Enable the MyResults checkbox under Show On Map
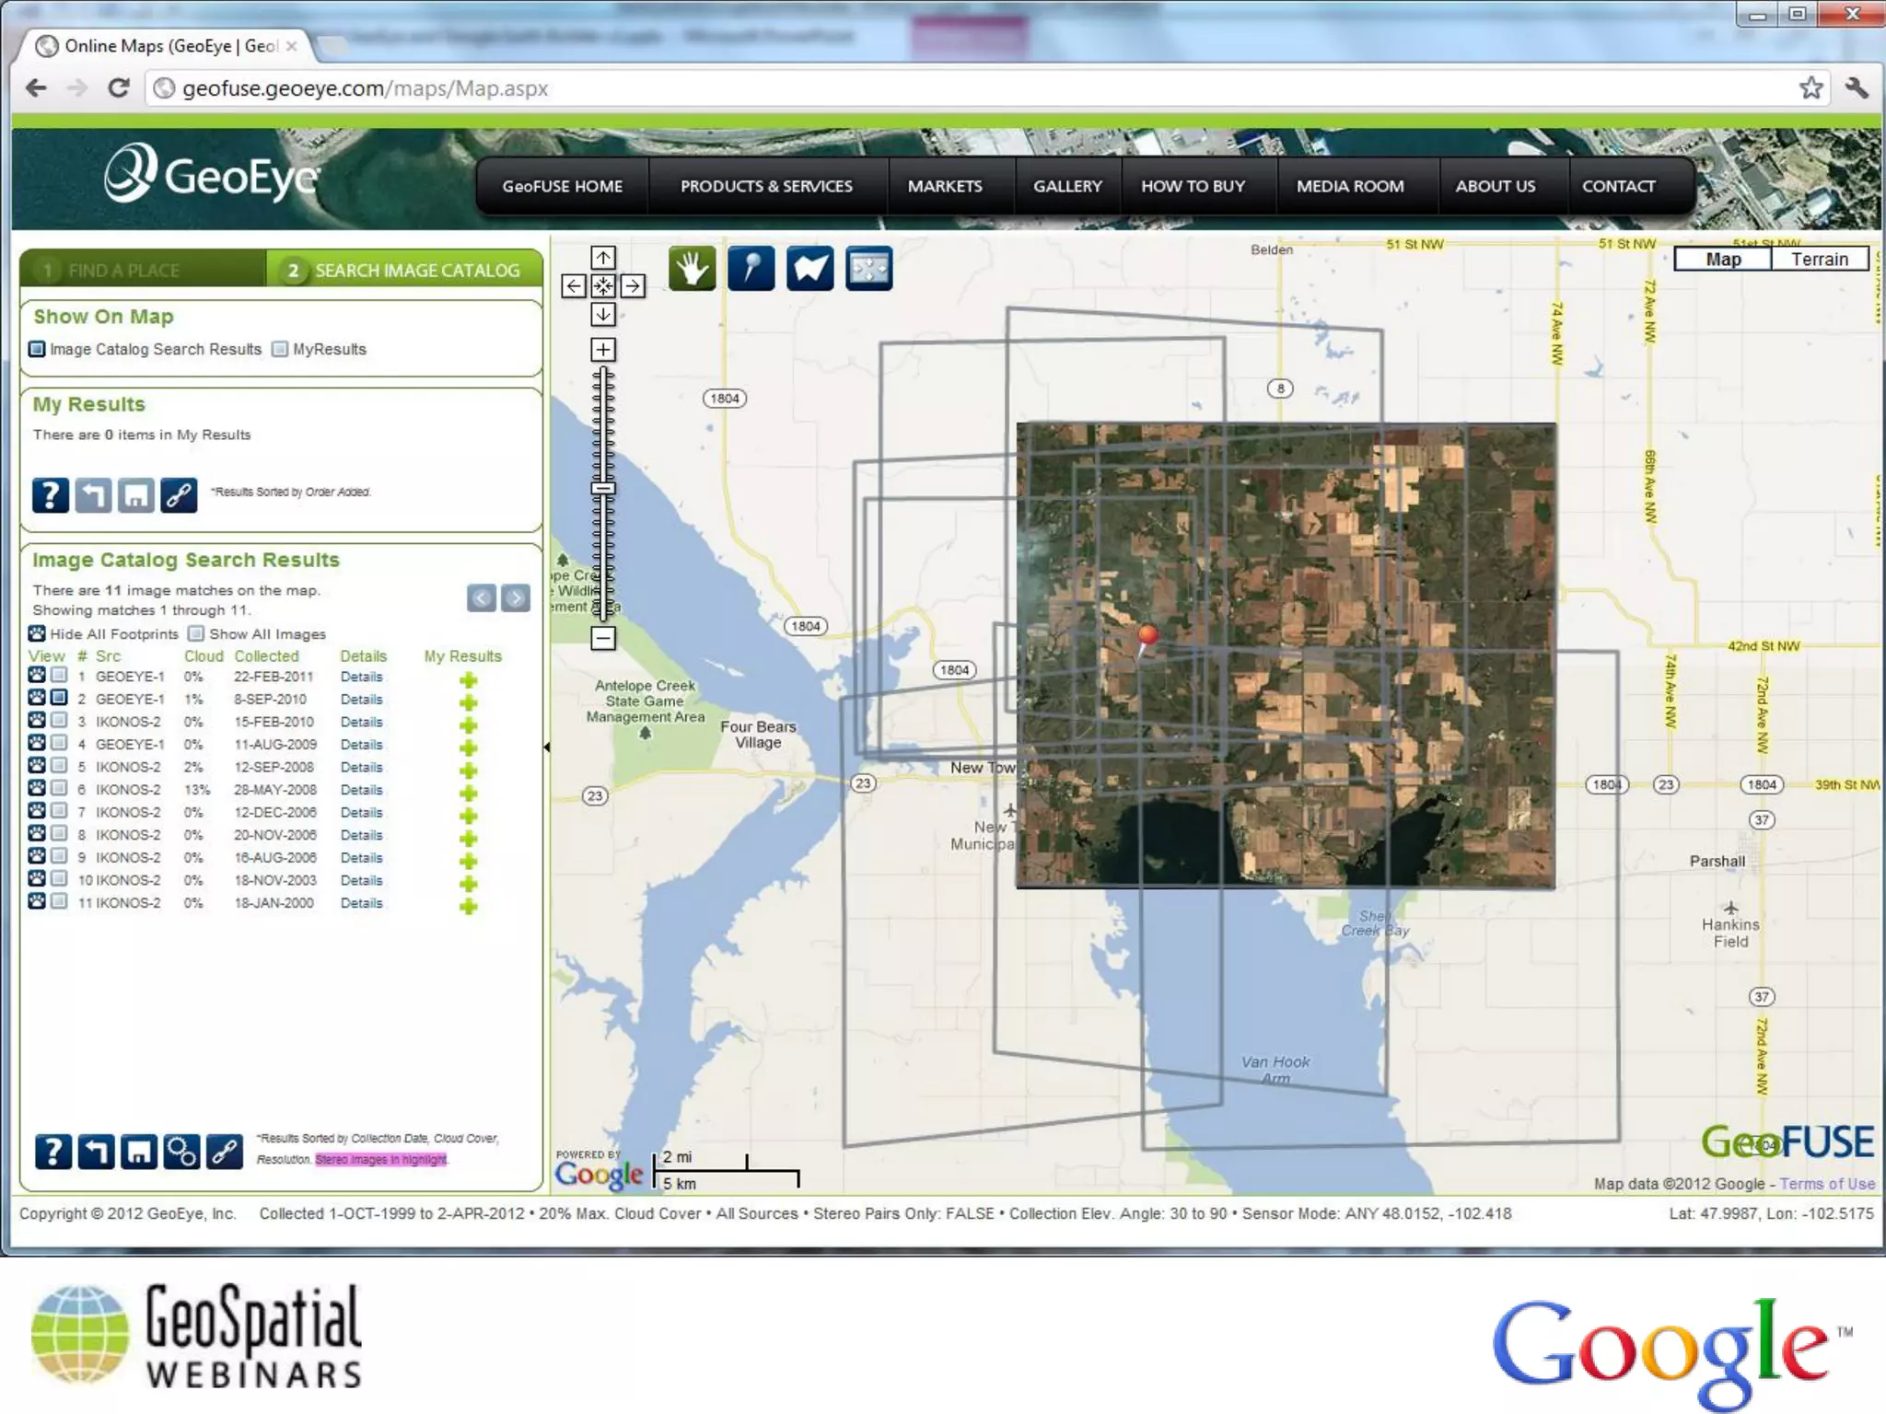 tap(280, 349)
